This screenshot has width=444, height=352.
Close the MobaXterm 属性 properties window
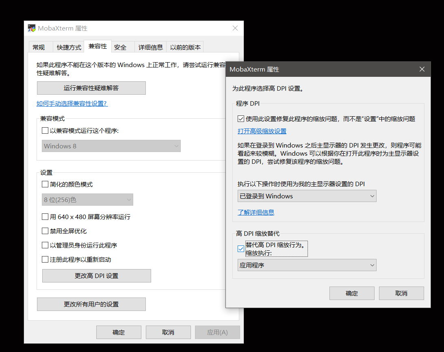(235, 28)
